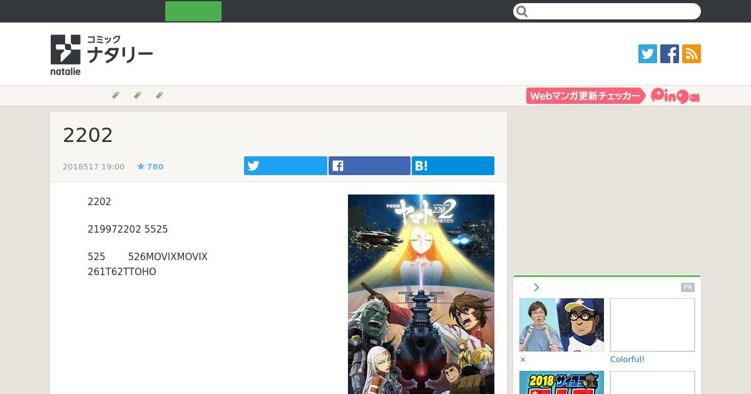
Task: Share article via Facebook button
Action: click(x=369, y=166)
